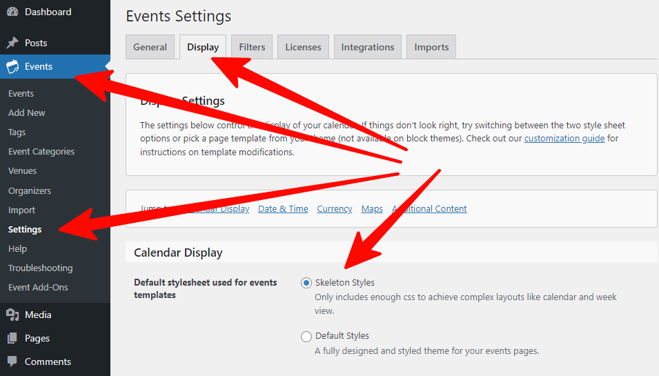Open Event Add-Ons submenu item
Screen dimensions: 659x376
[x=38, y=288]
